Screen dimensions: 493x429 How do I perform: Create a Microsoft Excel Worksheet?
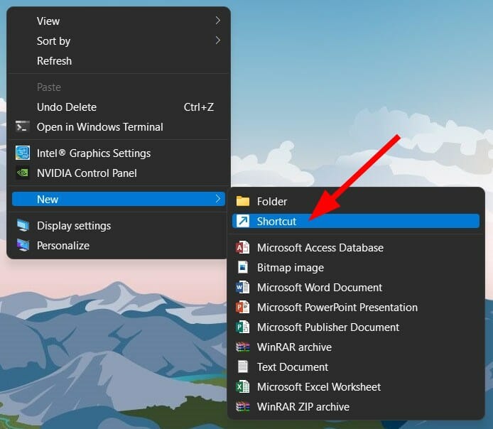pos(356,386)
